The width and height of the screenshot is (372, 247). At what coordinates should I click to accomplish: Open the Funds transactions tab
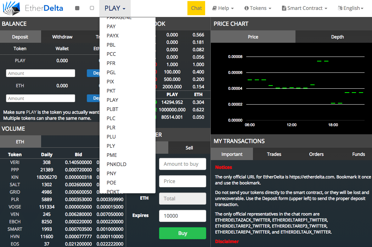[359, 154]
